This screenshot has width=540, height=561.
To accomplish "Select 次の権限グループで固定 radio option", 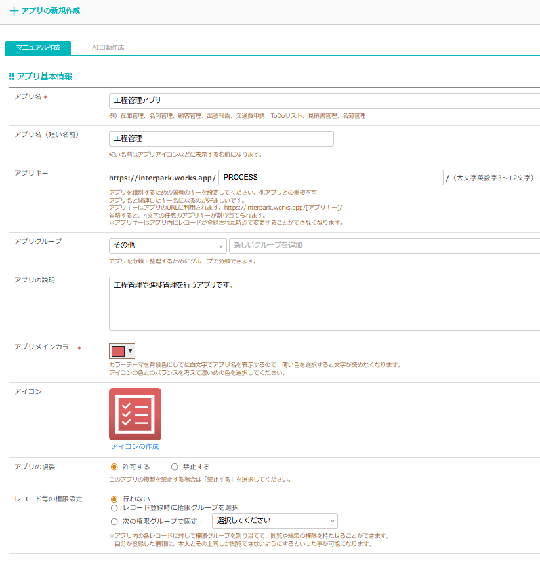I will click(x=115, y=522).
